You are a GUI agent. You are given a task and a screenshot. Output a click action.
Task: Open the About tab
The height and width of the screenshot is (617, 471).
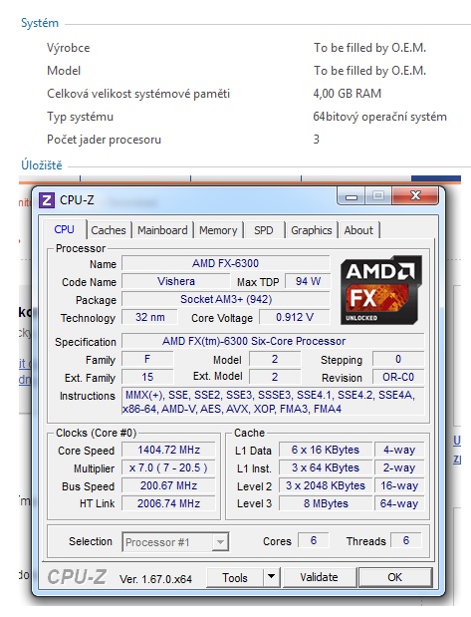point(358,230)
